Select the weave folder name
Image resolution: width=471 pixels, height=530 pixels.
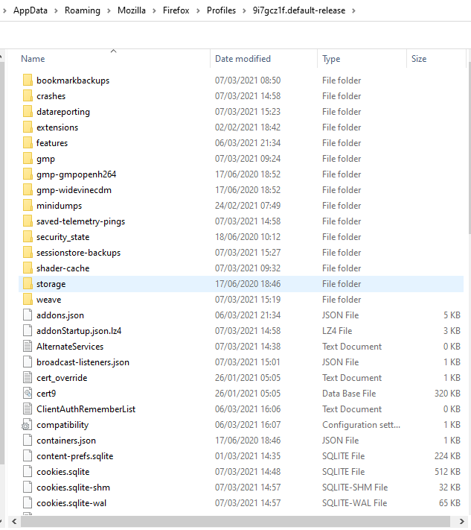pos(49,300)
